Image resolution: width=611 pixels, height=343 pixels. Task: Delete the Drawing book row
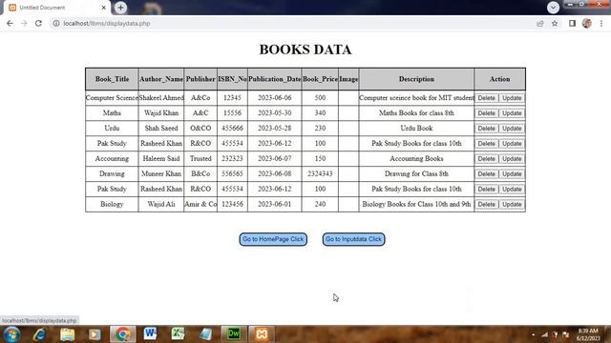coord(486,173)
